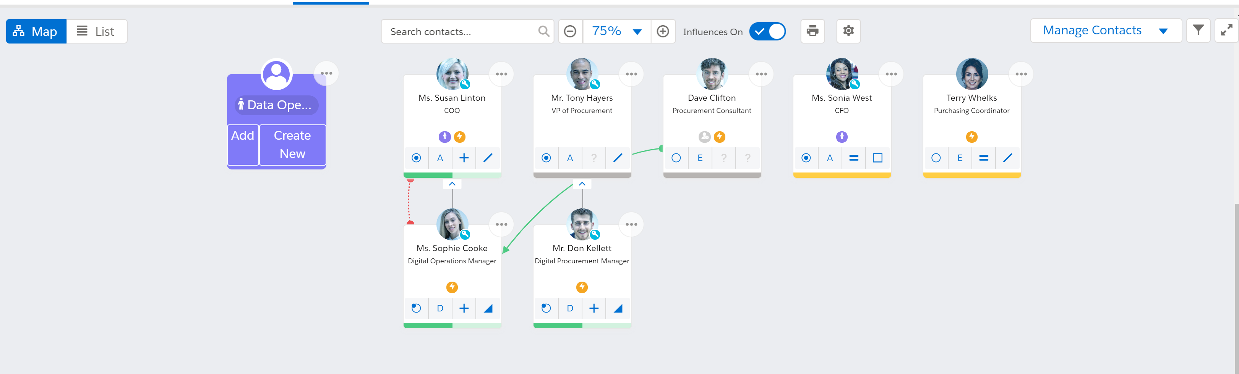Click Don Kellett's orange lightning badge

[x=582, y=287]
